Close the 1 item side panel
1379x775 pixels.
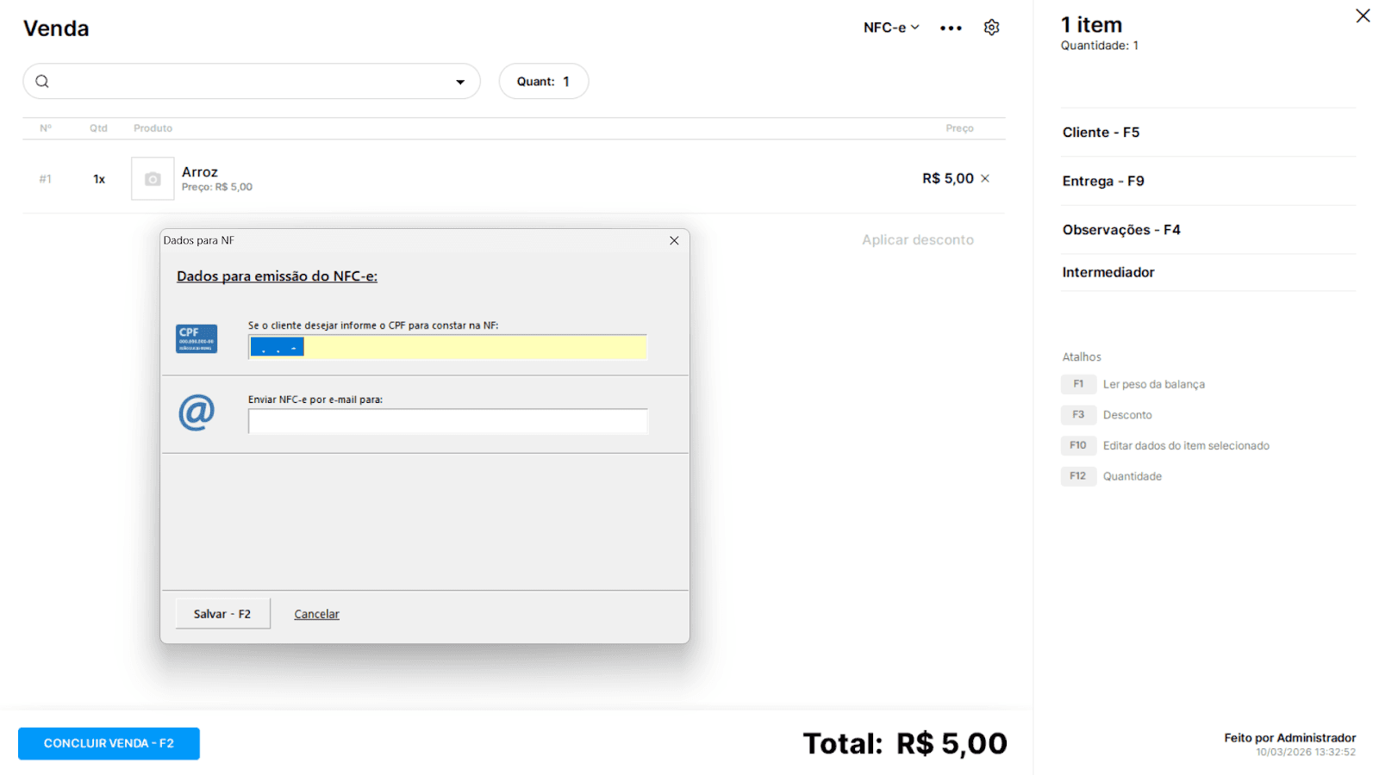[x=1362, y=15]
